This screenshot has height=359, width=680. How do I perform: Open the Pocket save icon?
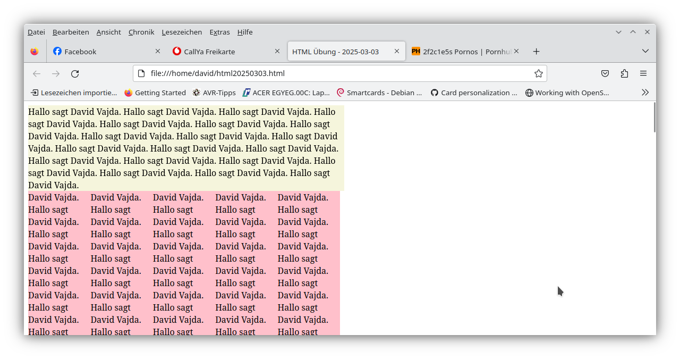coord(605,73)
